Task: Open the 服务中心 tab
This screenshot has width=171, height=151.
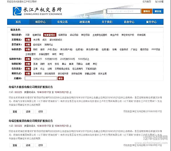Action: (152, 22)
